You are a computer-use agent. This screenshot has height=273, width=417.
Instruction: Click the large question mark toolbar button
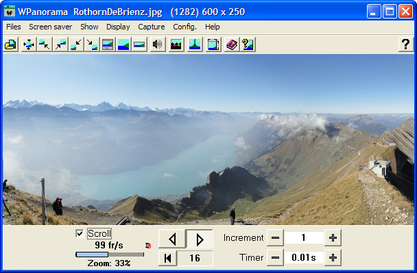pos(406,44)
